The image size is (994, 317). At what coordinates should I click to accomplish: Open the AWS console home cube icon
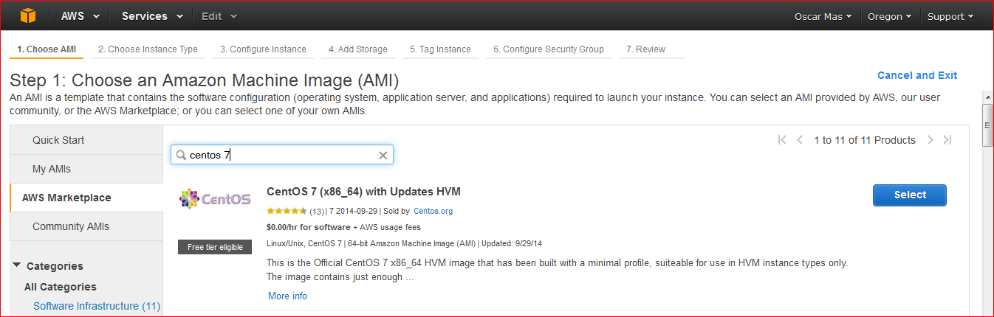[28, 15]
